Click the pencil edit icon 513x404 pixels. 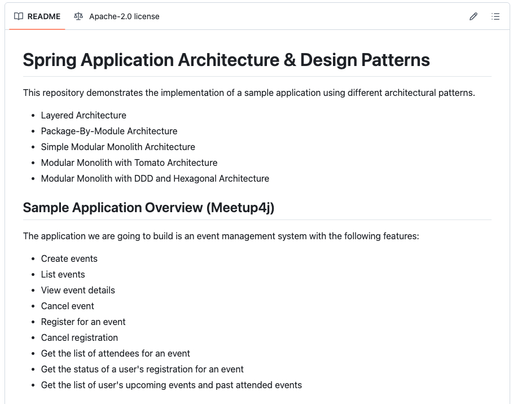pos(473,16)
